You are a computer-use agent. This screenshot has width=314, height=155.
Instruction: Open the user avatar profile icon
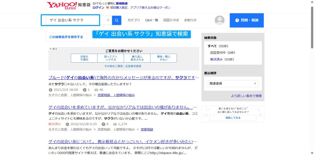point(220,20)
